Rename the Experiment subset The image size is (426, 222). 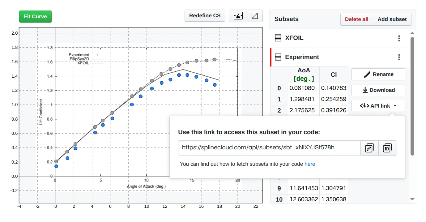tap(378, 74)
